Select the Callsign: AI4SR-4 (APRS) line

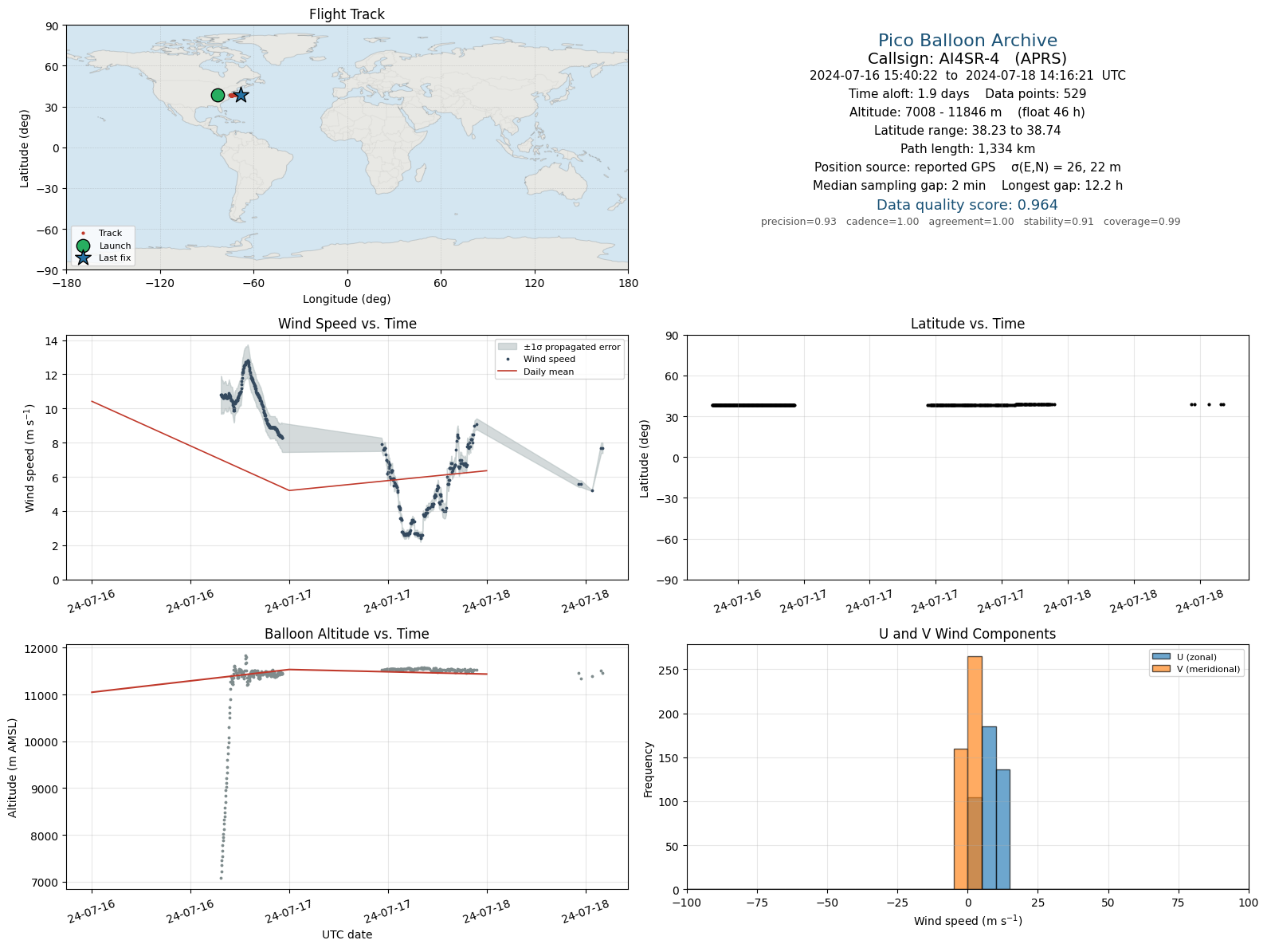(967, 58)
